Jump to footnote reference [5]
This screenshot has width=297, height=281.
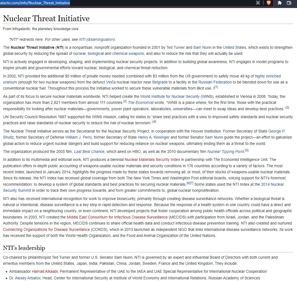[x=247, y=150]
